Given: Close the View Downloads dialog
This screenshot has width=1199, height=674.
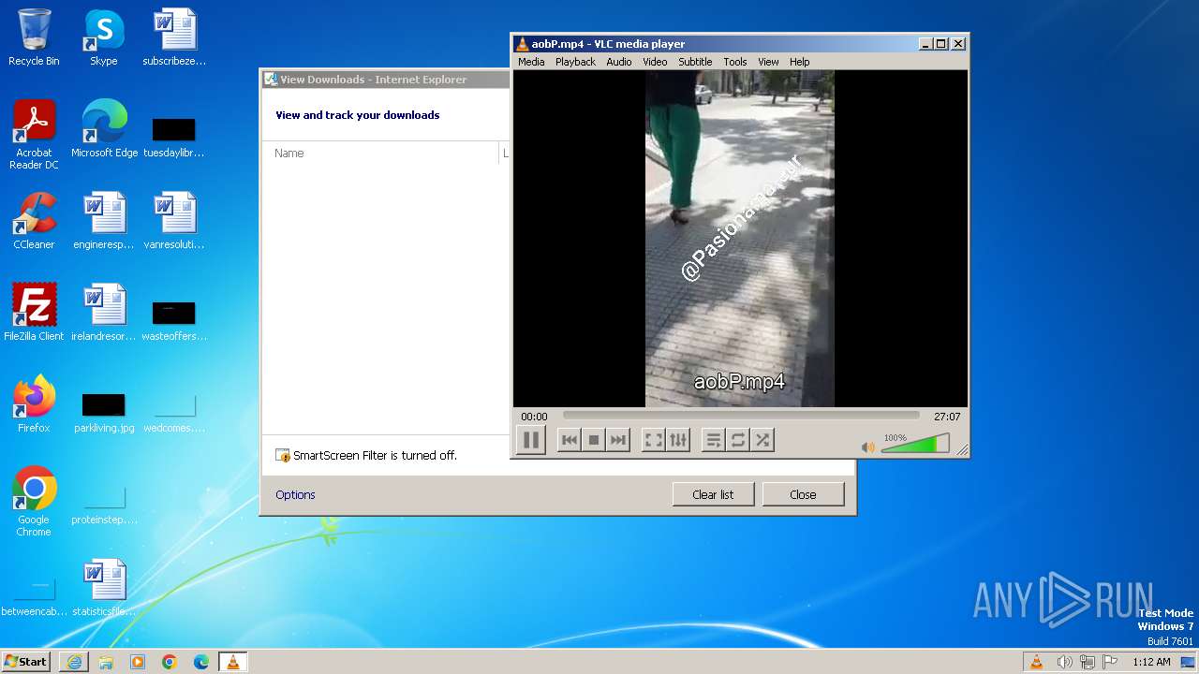Looking at the screenshot, I should point(803,494).
